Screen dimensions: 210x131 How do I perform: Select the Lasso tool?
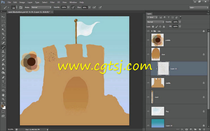pos(3,25)
